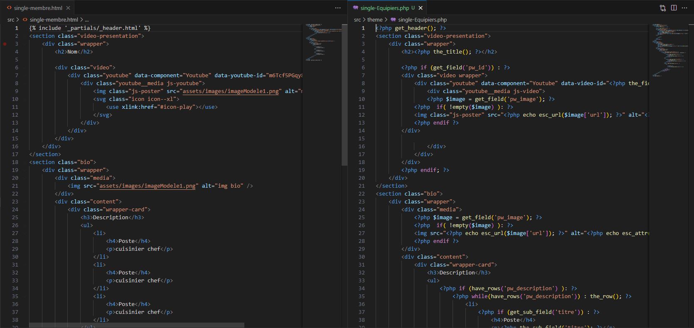This screenshot has width=694, height=328.
Task: Click PHP elephant icon on single-Equipiers.php tab
Action: click(x=356, y=8)
